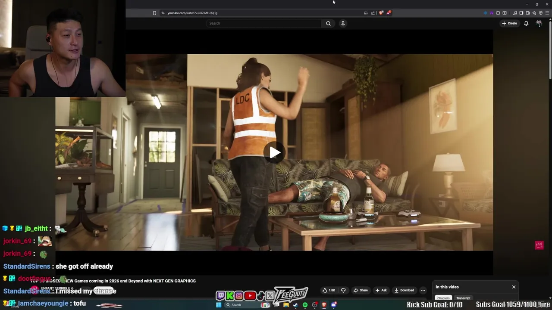This screenshot has height=310, width=552.
Task: Open the Brave Rewards triangle icon
Action: [388, 13]
